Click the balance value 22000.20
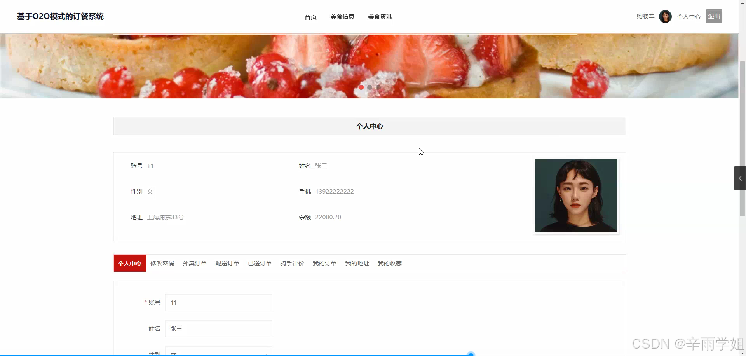Image resolution: width=746 pixels, height=356 pixels. pos(328,217)
